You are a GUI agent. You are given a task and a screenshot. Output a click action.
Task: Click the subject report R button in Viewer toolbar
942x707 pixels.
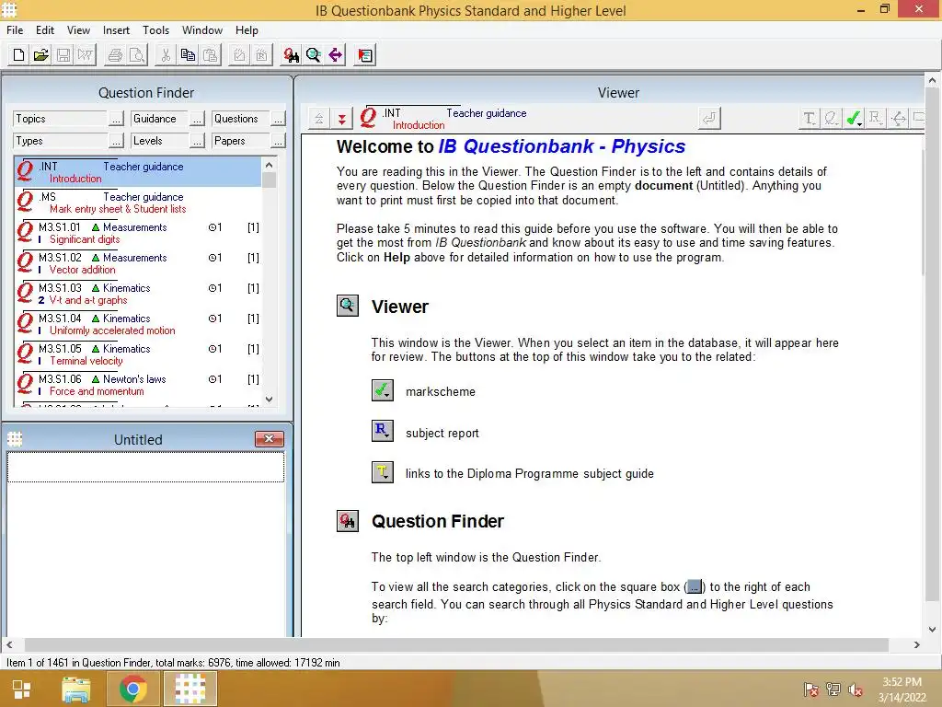pos(876,119)
